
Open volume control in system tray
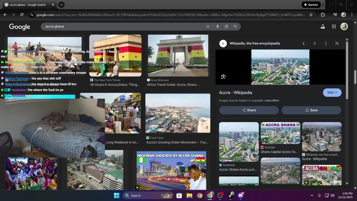coord(332,195)
